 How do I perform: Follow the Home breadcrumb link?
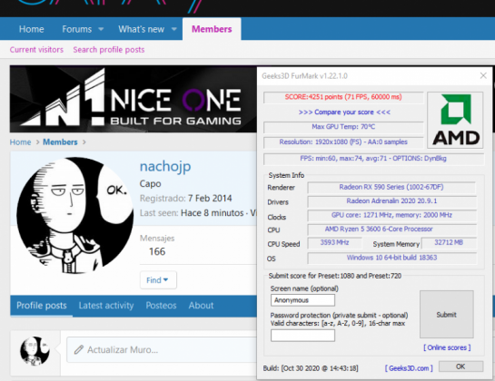coord(21,142)
